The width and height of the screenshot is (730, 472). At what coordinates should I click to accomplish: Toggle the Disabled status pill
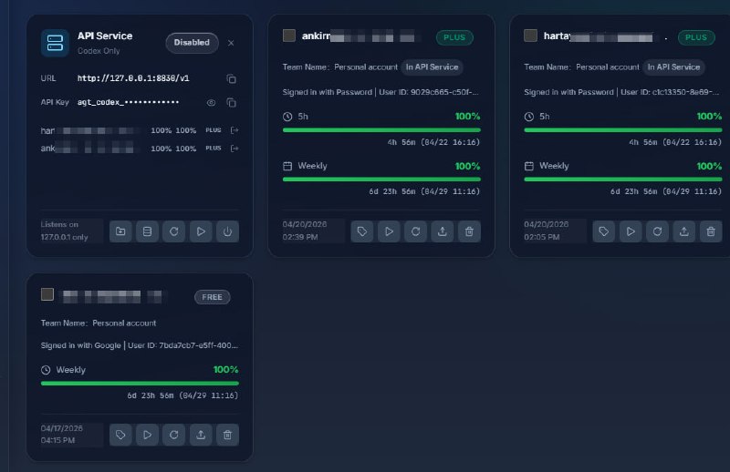(192, 43)
